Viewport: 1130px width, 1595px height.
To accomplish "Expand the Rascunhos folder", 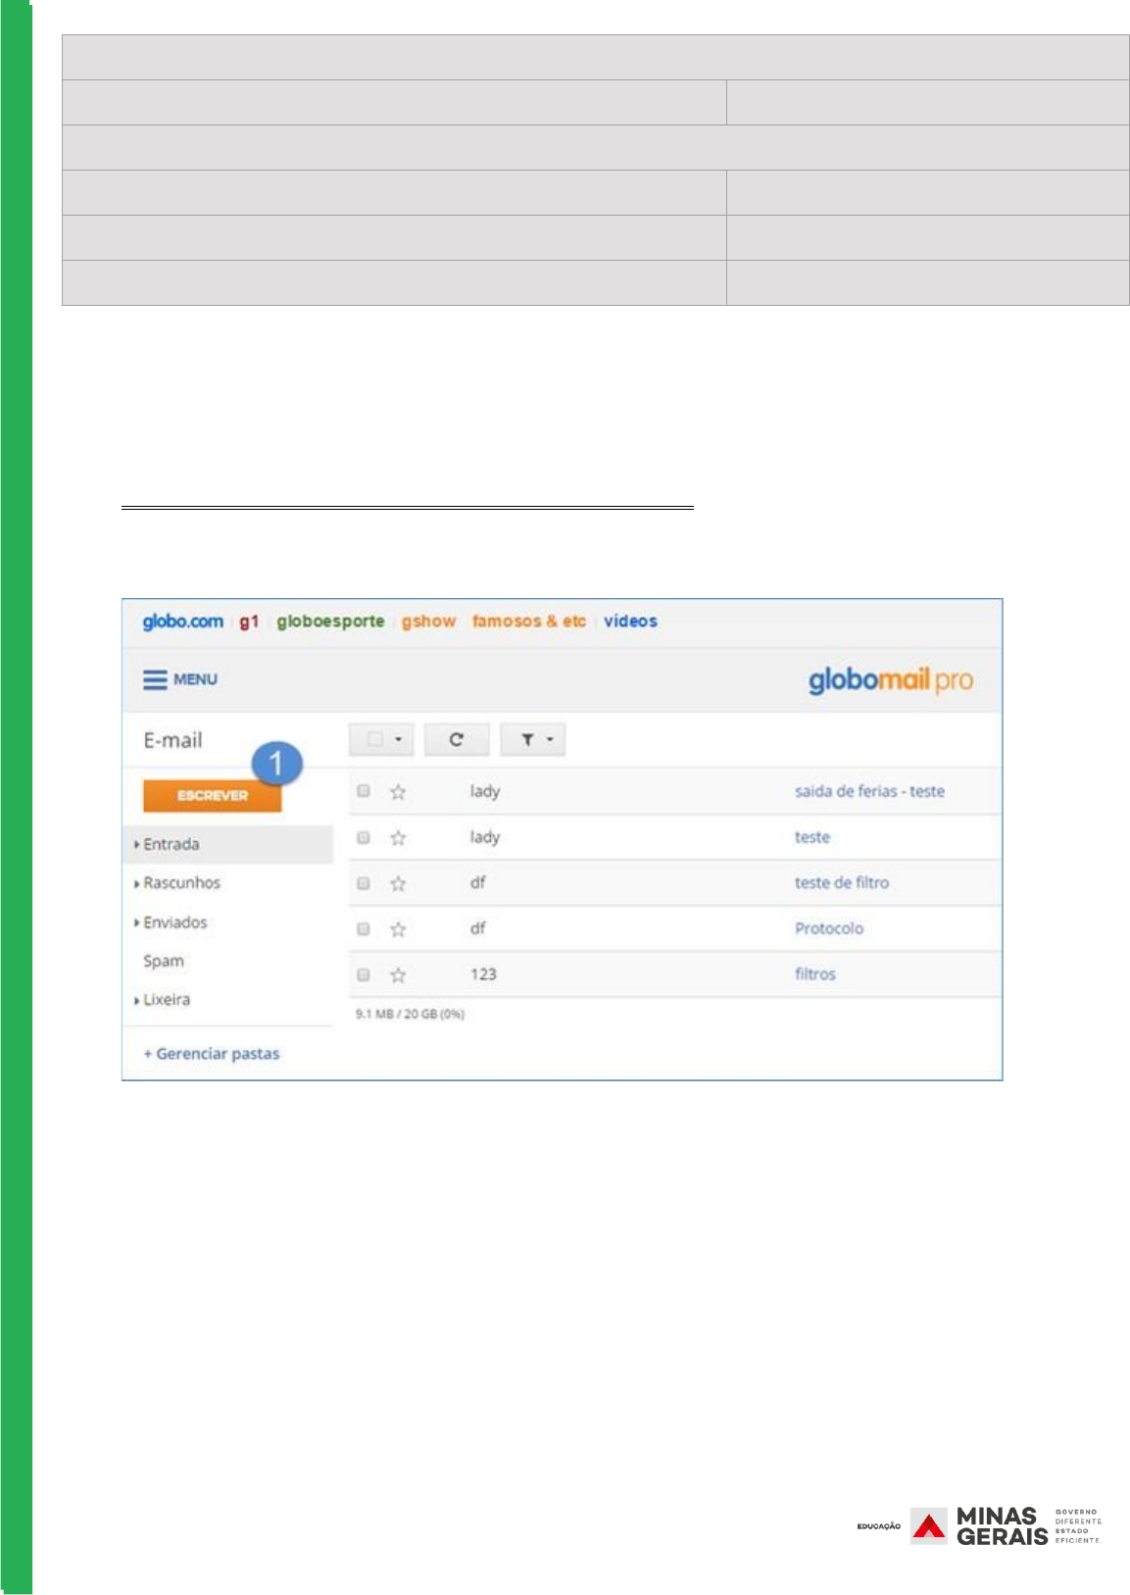I will [x=136, y=883].
